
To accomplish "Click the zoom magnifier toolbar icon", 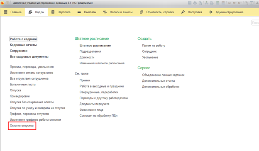I will point(246,3).
